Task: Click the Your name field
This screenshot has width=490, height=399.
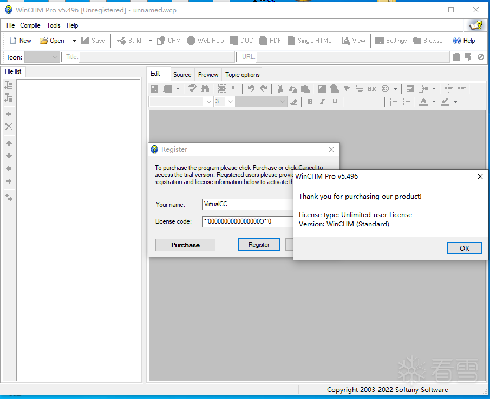Action: coord(248,204)
